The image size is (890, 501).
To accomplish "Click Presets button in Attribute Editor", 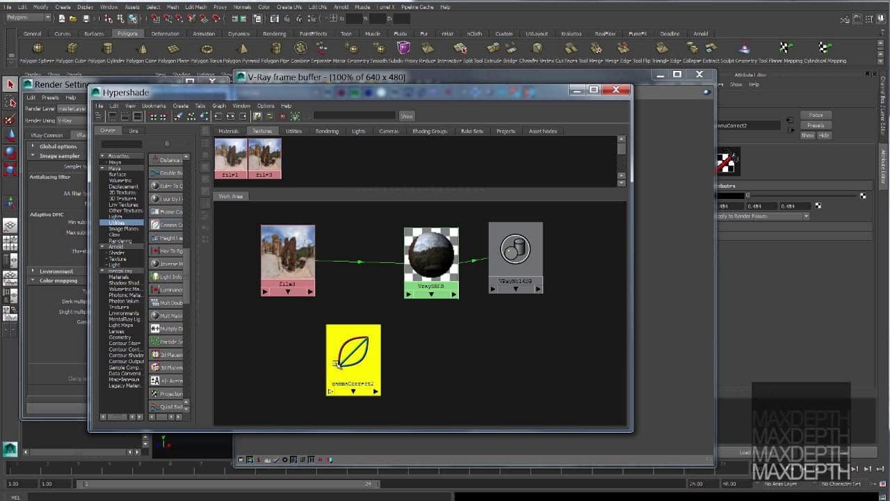I will click(816, 125).
